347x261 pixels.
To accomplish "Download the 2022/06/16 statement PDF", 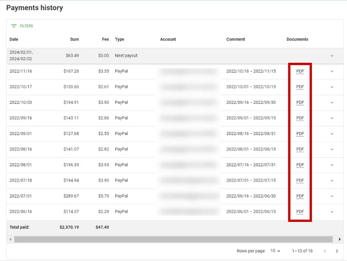I will (x=300, y=211).
